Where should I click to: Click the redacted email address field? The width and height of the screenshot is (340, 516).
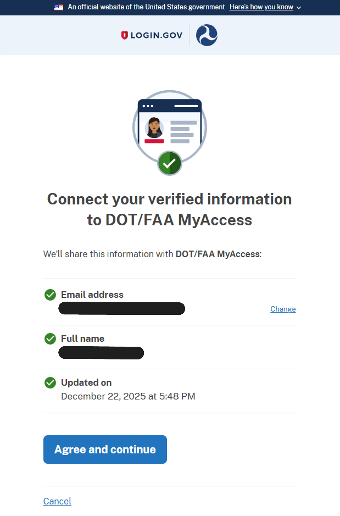[121, 308]
